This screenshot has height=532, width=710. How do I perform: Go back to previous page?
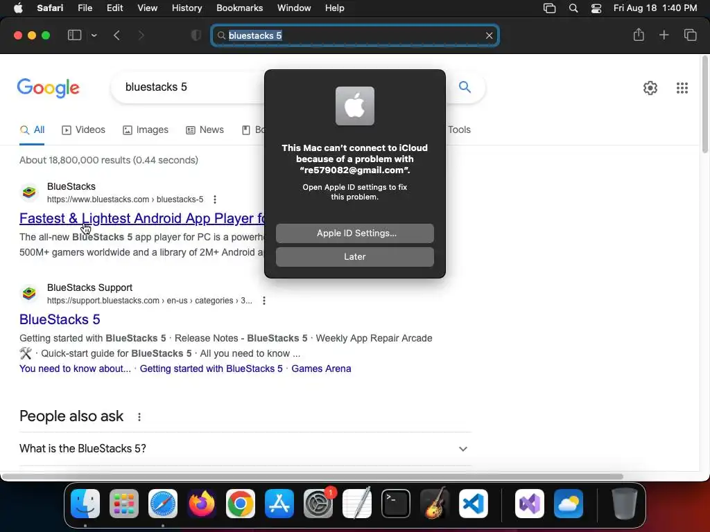[116, 35]
